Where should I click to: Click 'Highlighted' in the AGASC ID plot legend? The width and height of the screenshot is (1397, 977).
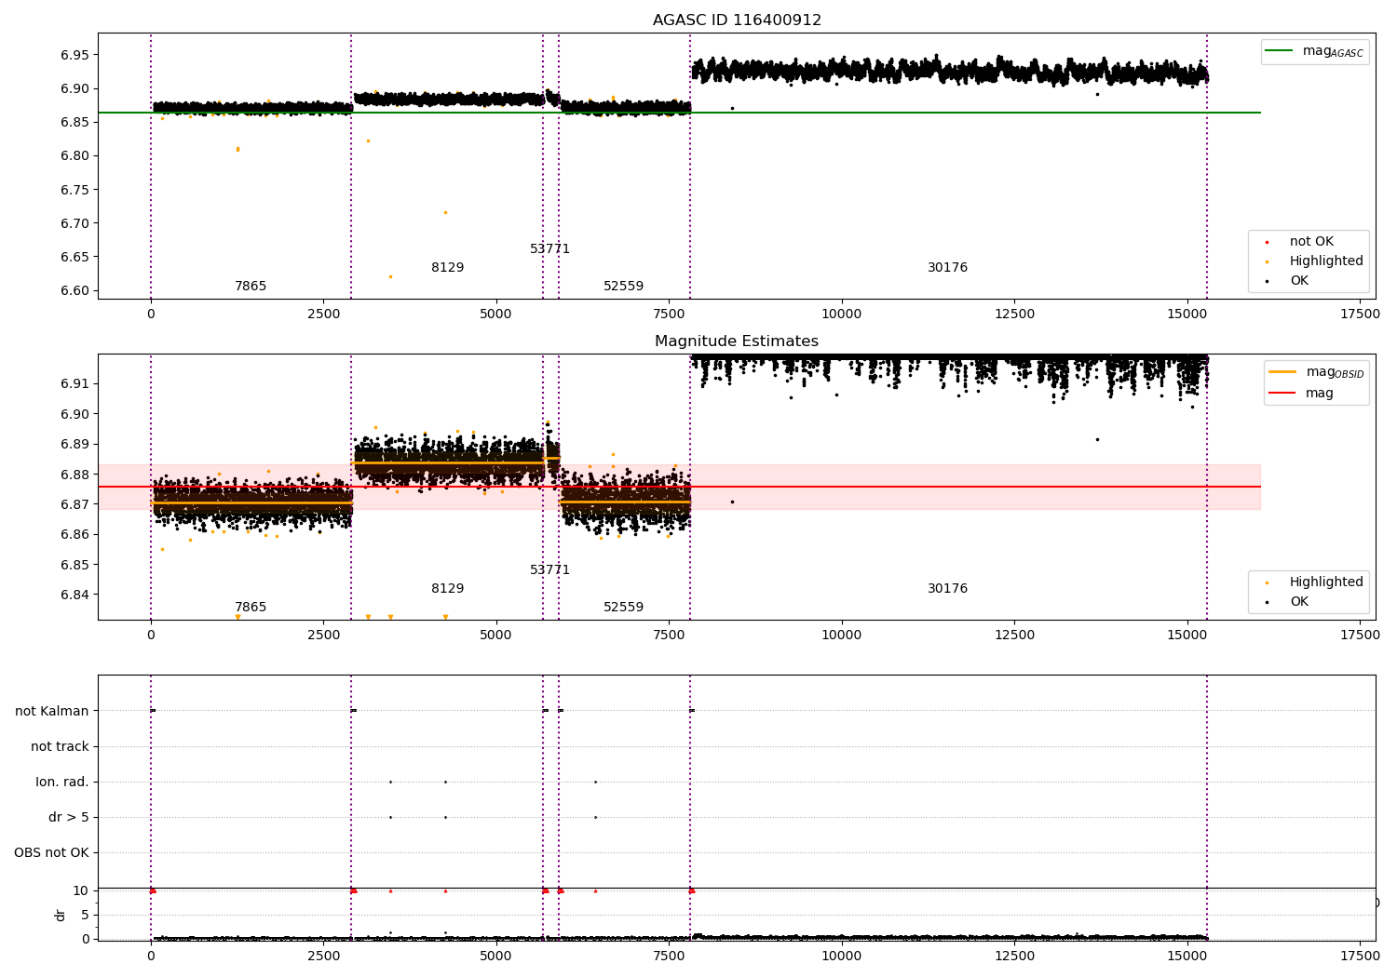click(1326, 261)
